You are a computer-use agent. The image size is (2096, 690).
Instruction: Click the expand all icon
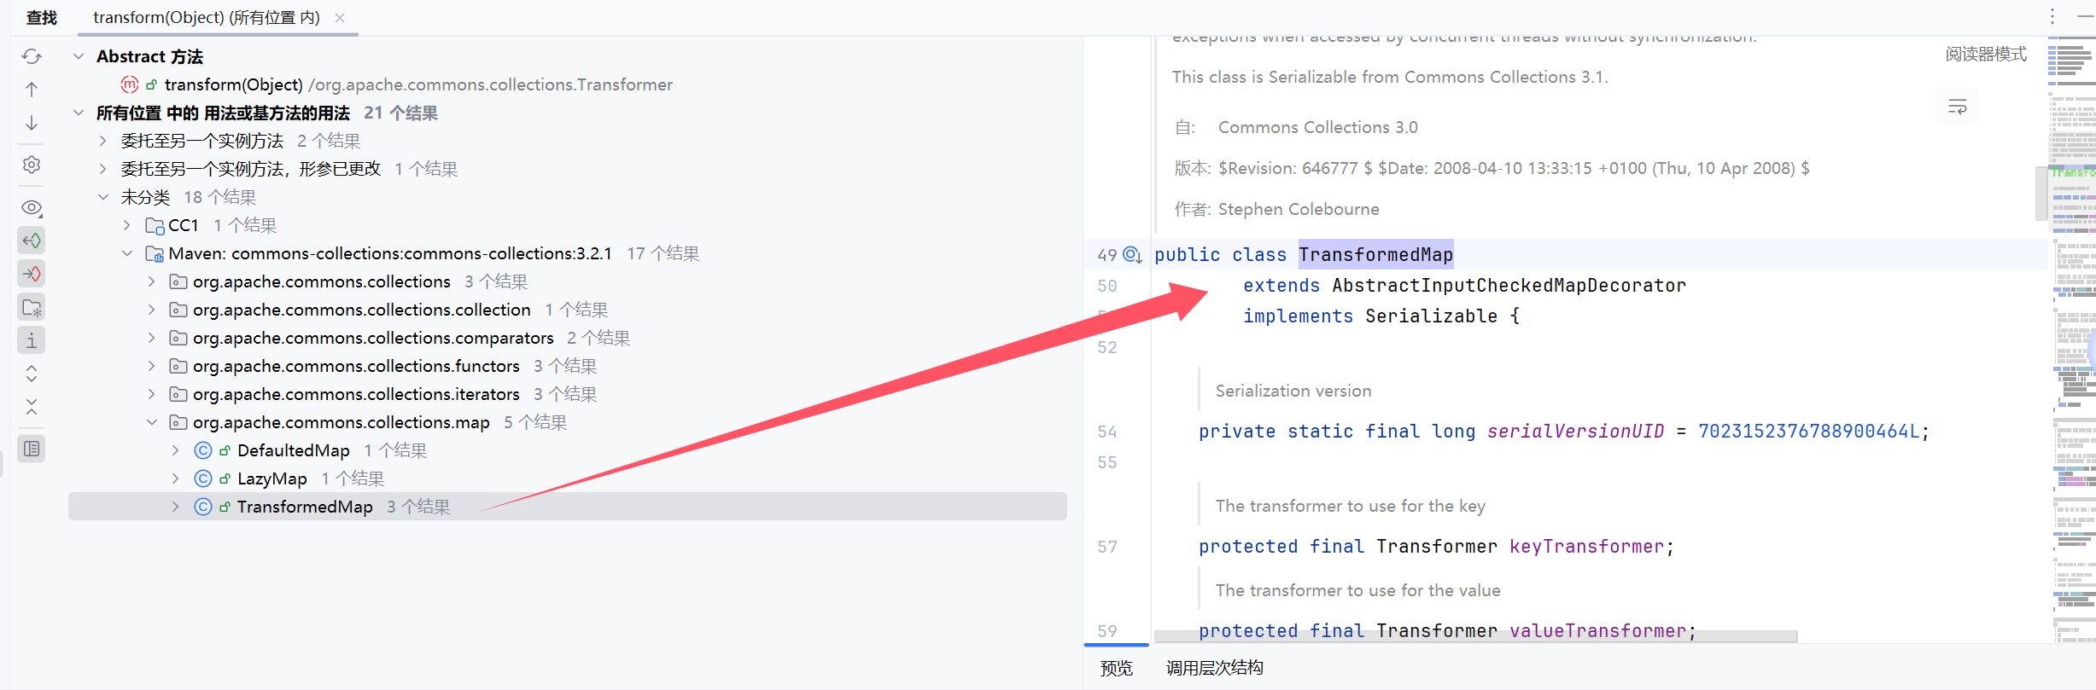click(32, 374)
